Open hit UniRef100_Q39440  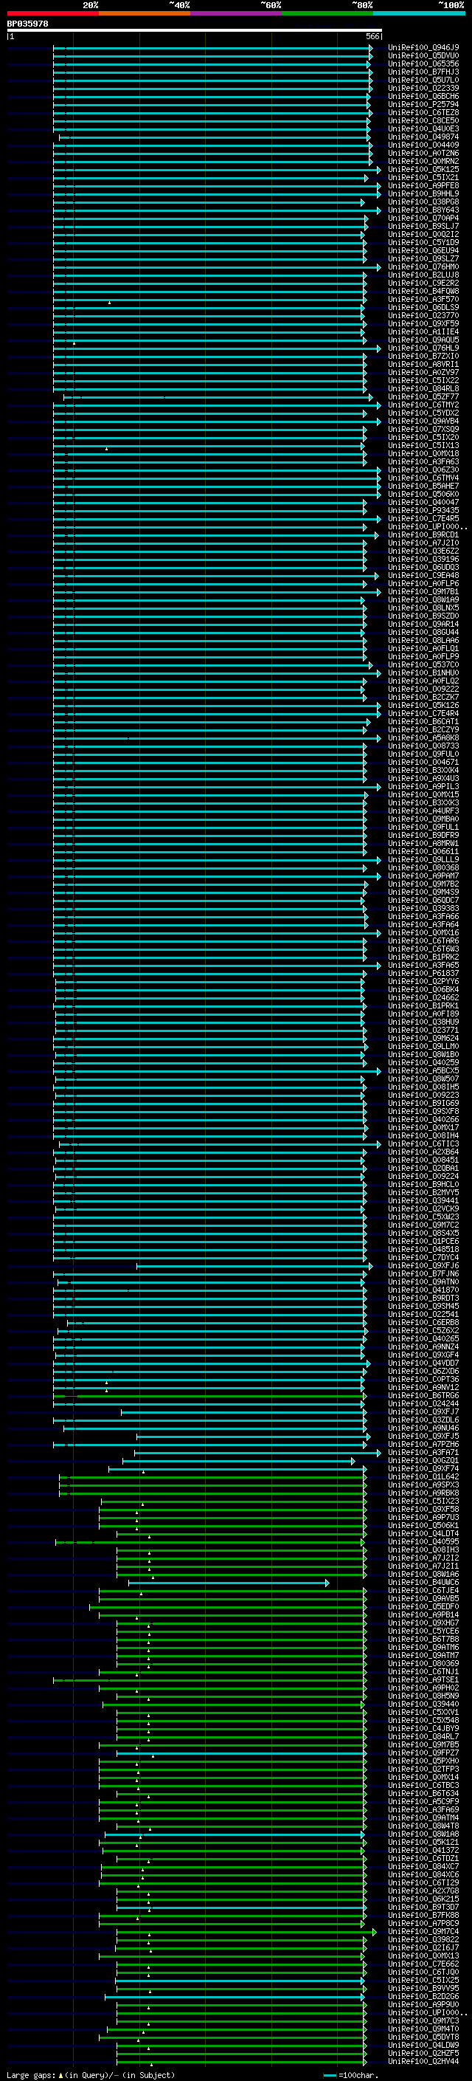(x=423, y=1705)
